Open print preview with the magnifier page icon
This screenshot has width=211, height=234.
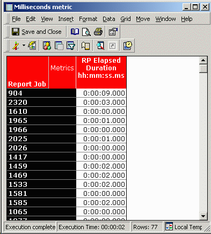[86, 32]
